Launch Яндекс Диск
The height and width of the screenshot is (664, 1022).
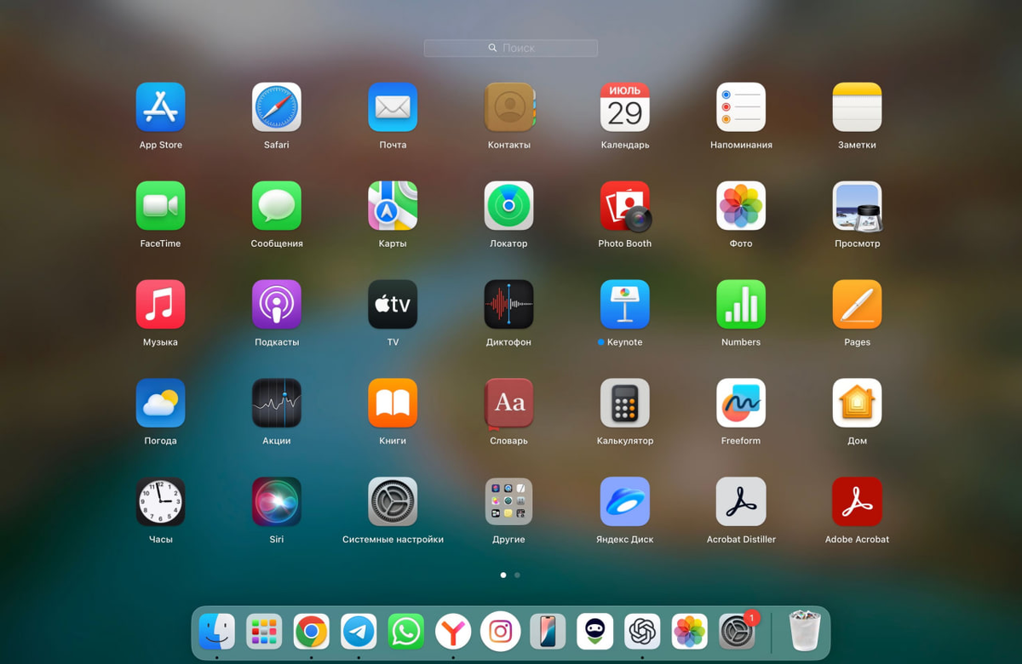coord(625,502)
